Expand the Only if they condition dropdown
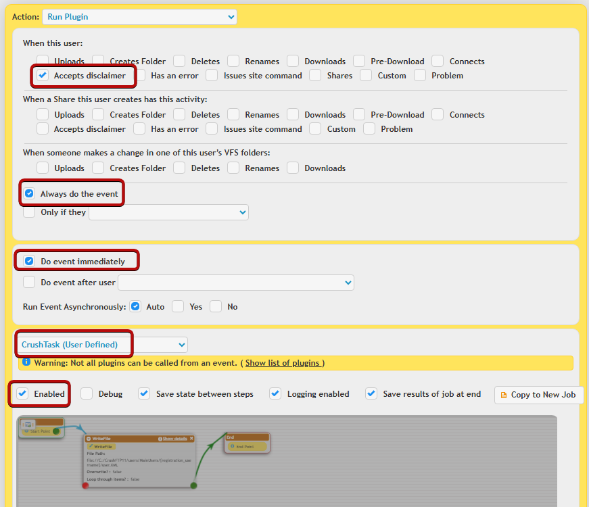Screen dimensions: 589x507 (x=168, y=212)
